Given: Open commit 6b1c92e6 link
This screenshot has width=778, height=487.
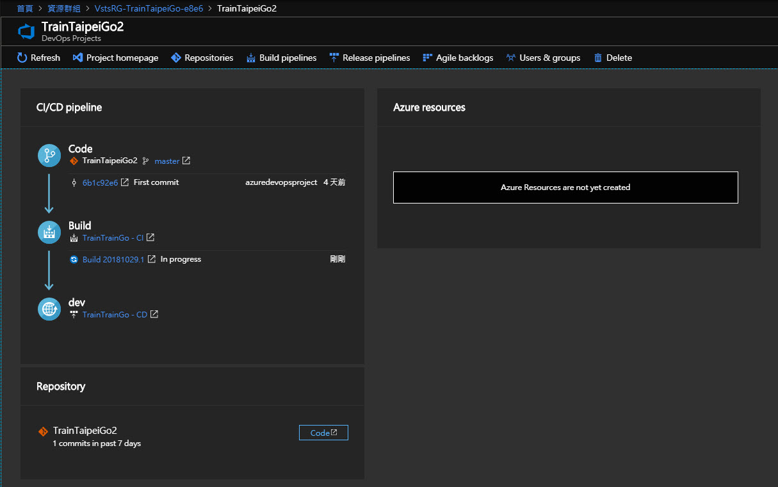Looking at the screenshot, I should (x=101, y=182).
